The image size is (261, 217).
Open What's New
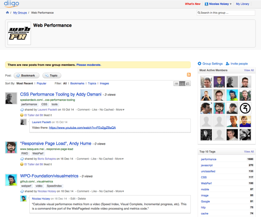click(193, 4)
